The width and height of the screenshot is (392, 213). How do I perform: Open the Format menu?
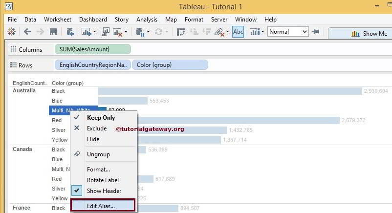(x=194, y=20)
